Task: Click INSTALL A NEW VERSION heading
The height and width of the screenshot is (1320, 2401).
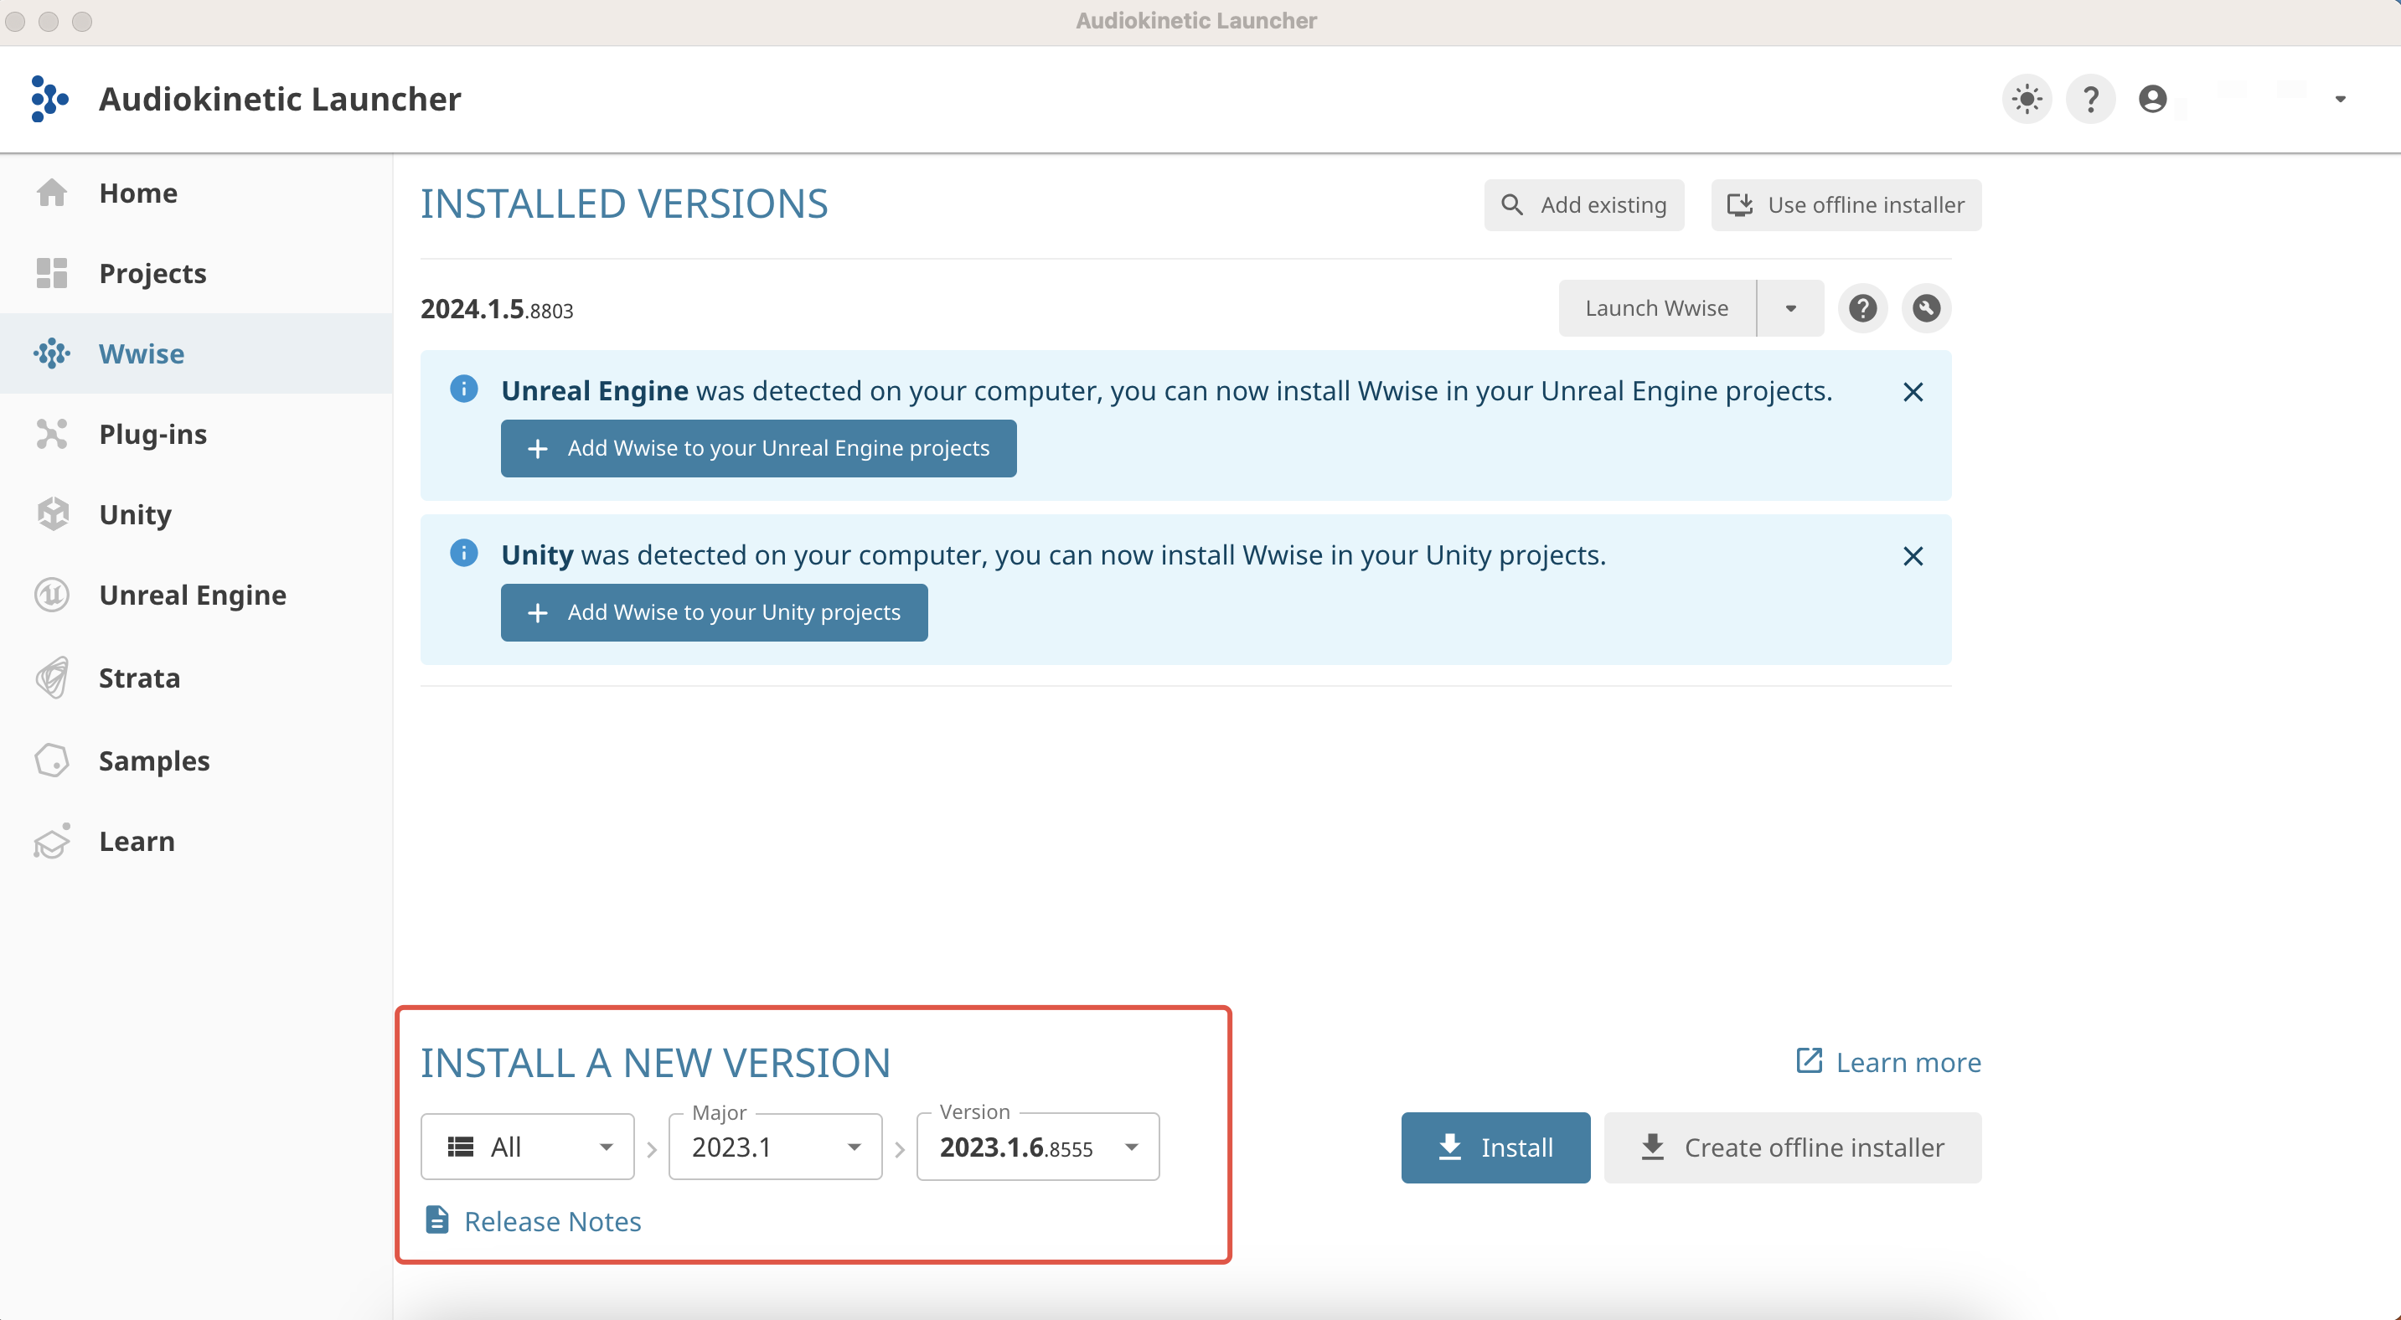Action: tap(655, 1063)
